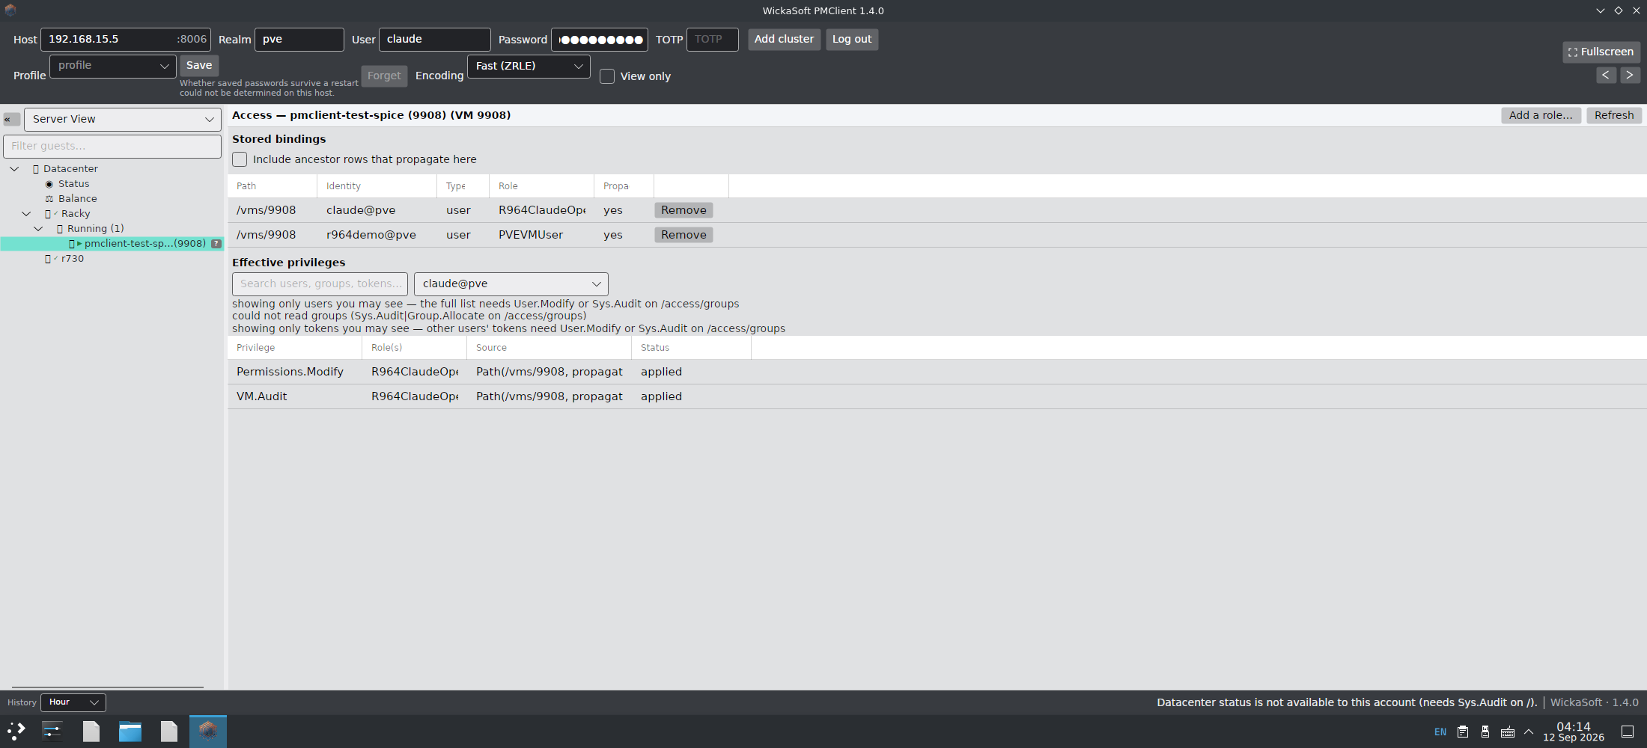Launch the application menu in the taskbar
Viewport: 1647px width, 748px height.
16,732
